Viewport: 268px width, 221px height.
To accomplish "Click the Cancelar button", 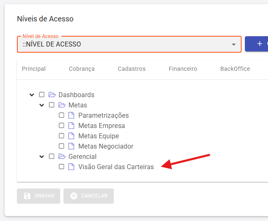I will (89, 196).
